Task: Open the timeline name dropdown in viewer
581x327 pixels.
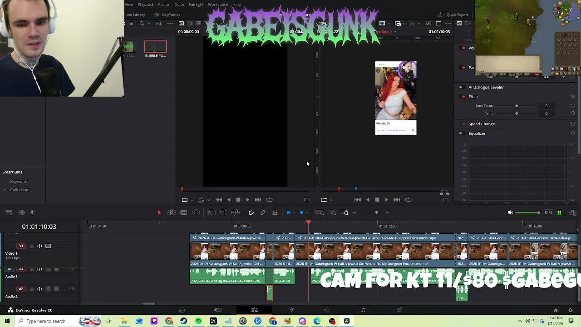Action: (395, 32)
